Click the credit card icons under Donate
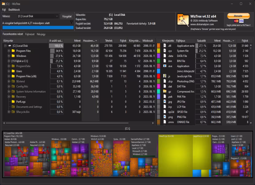This screenshot has height=185, width=255. (239, 21)
